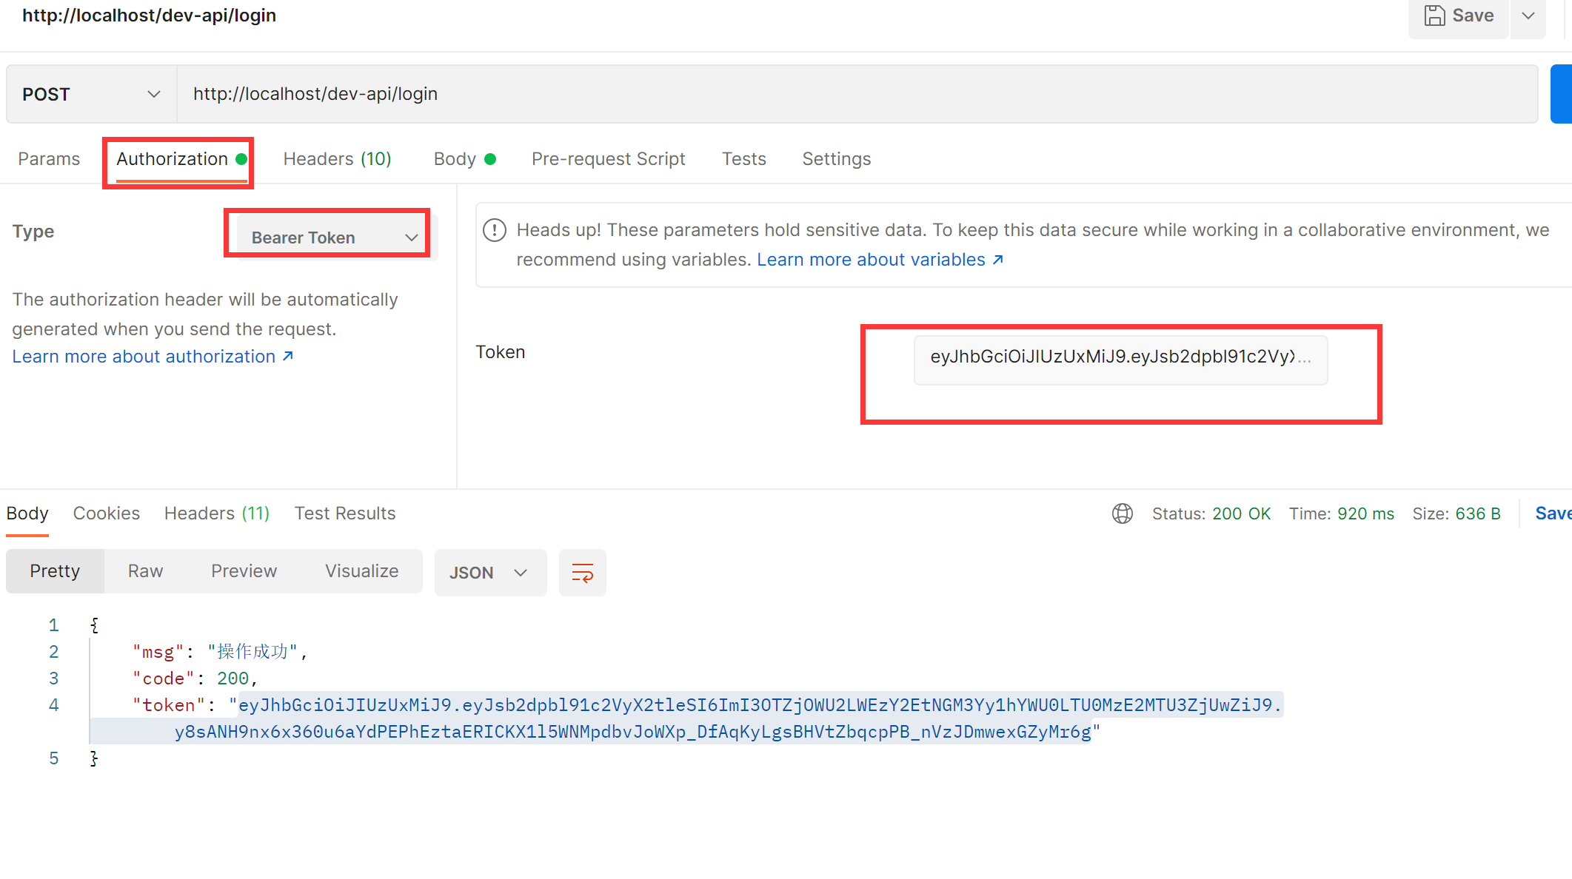Click the globe network icon near Status

[1122, 513]
